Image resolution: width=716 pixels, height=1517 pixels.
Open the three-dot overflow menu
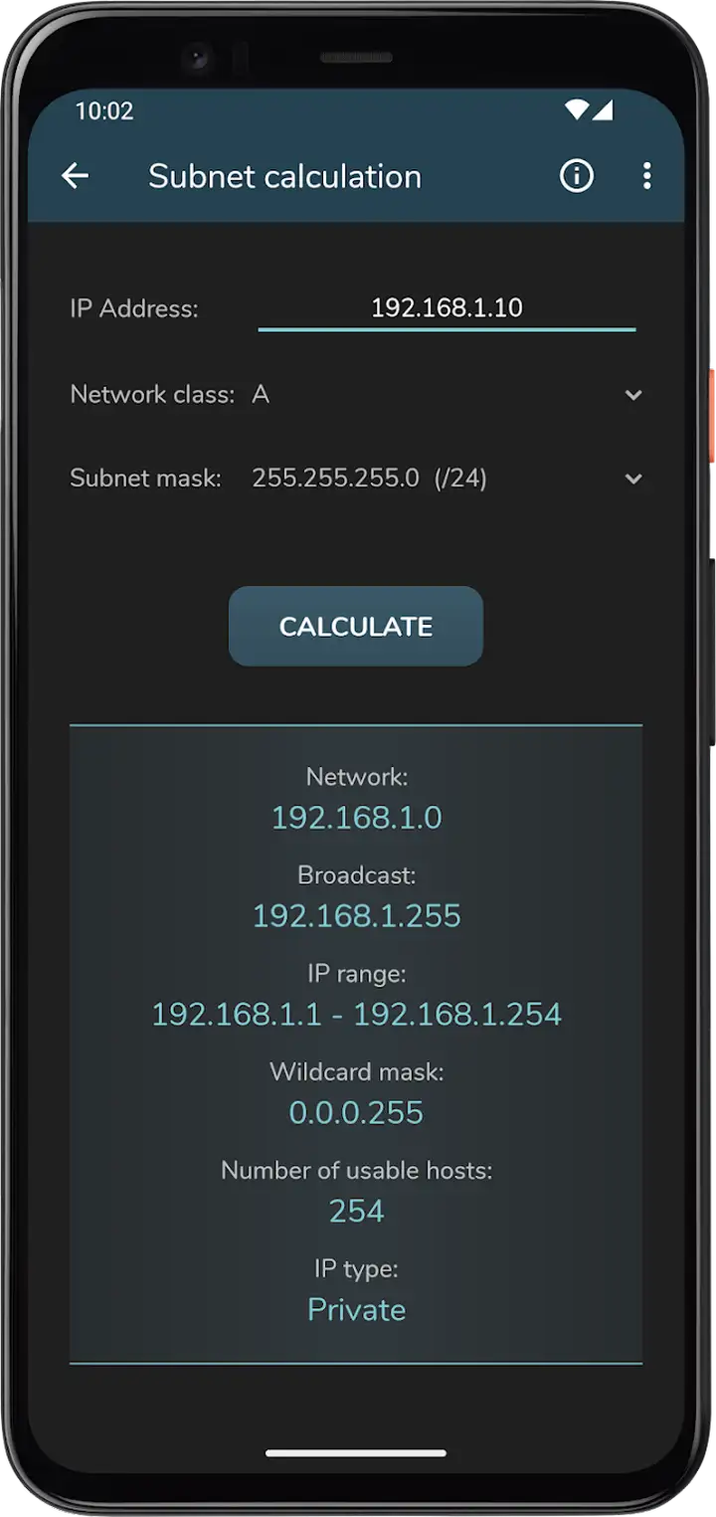(646, 176)
